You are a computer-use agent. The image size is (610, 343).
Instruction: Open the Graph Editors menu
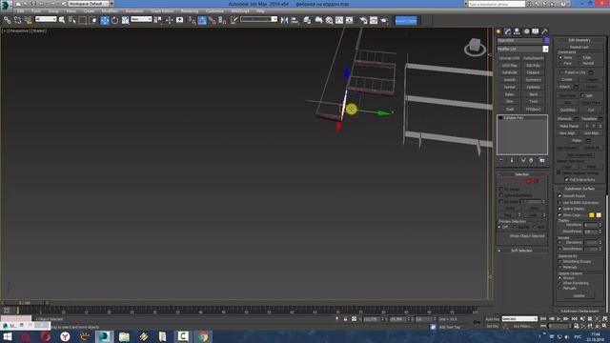click(162, 10)
